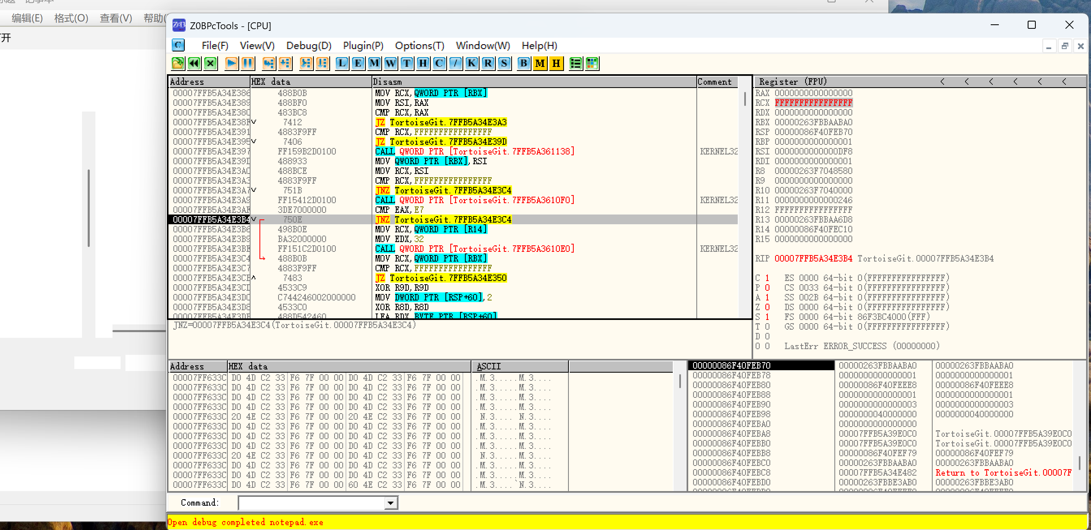The height and width of the screenshot is (530, 1091).
Task: Toggle the S sign flag value
Action: [767, 317]
